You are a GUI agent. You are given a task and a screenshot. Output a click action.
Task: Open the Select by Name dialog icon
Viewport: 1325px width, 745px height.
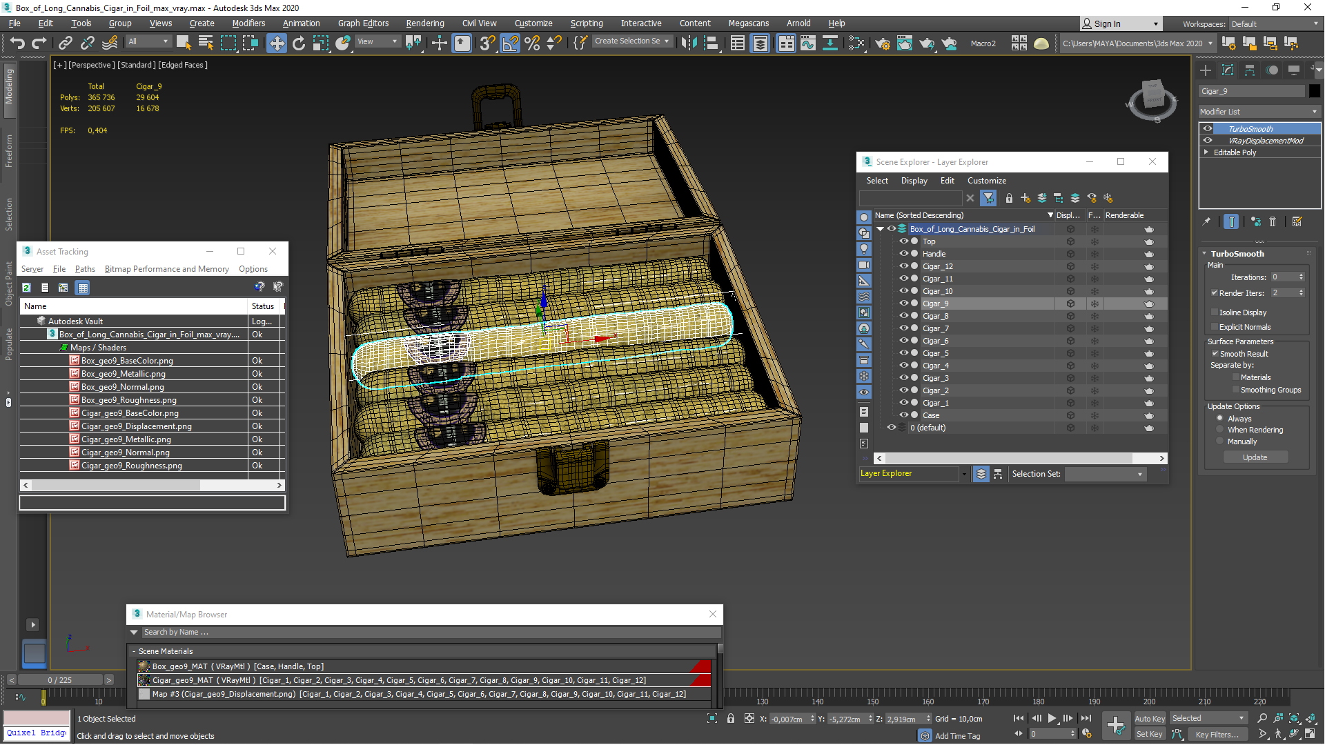pos(206,43)
